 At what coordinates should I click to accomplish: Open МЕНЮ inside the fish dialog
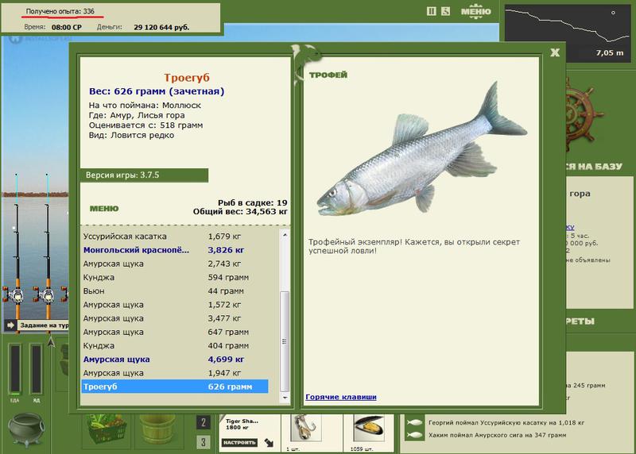coord(104,209)
